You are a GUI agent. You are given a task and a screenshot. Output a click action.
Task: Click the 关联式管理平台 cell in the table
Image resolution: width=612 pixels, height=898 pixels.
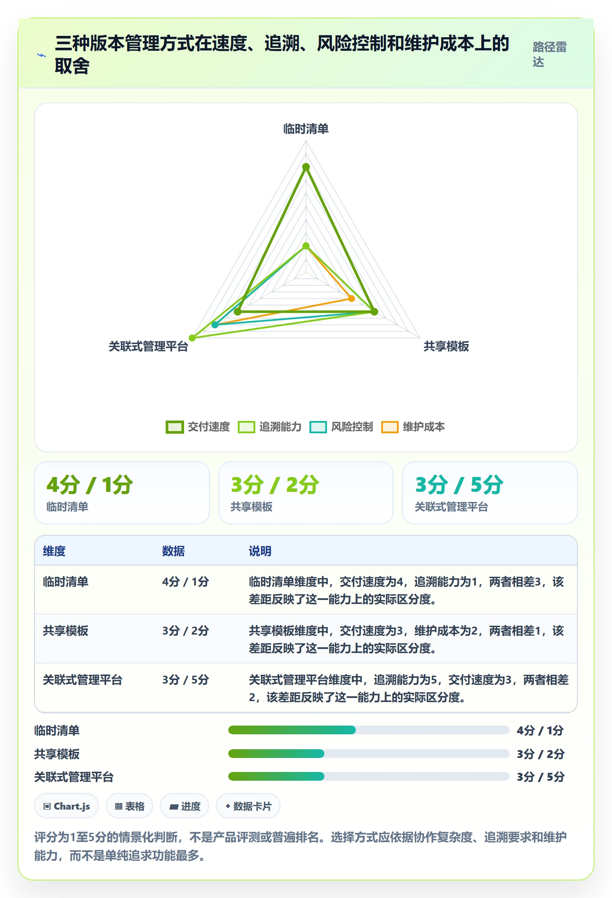click(x=83, y=680)
